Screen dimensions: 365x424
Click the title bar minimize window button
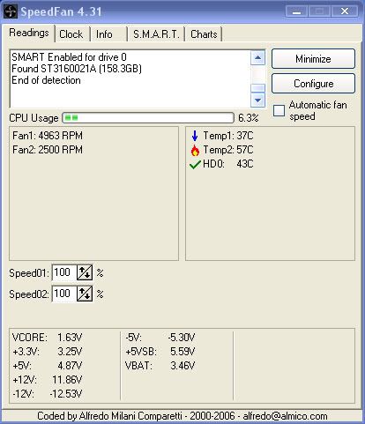(x=296, y=11)
